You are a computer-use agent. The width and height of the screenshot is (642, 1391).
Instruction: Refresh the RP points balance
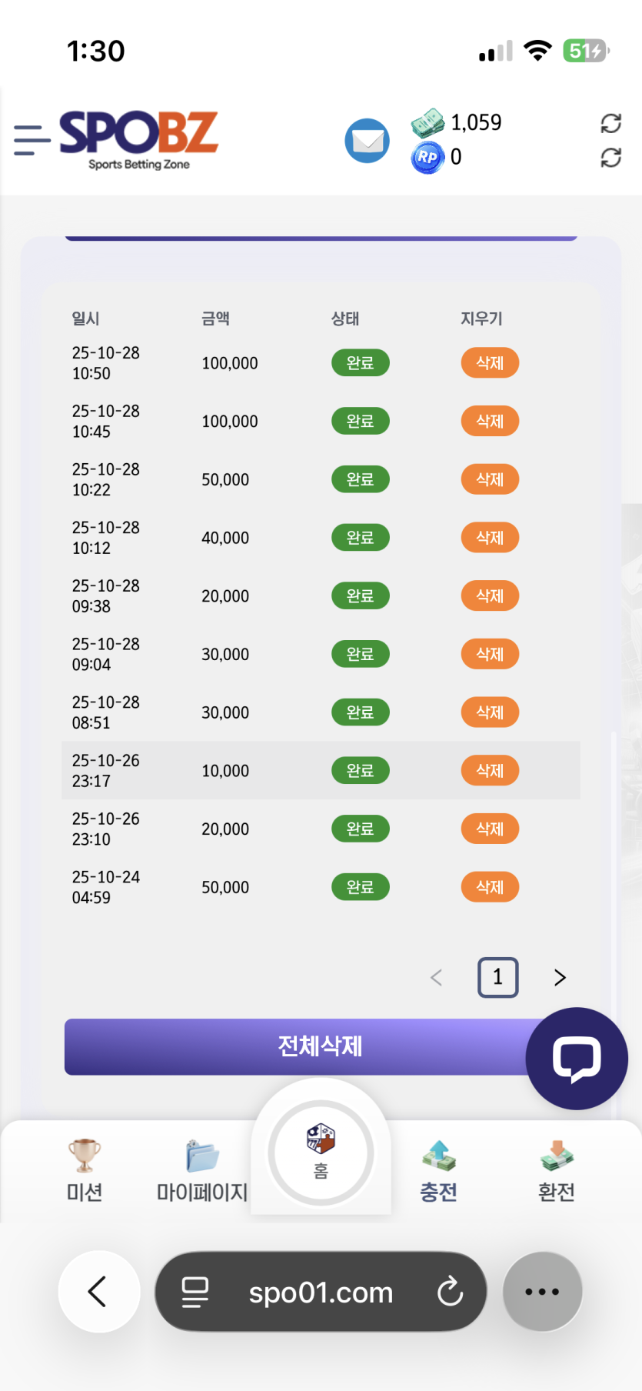click(x=610, y=158)
